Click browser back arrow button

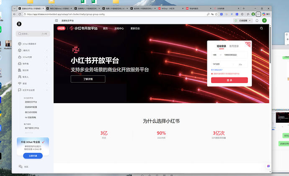tap(15, 14)
